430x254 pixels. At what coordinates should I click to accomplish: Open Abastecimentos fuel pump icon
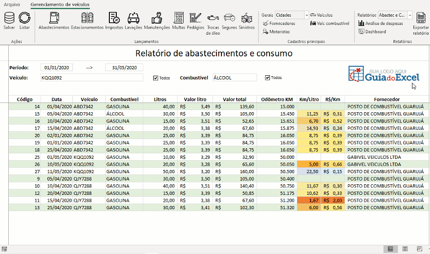[54, 18]
